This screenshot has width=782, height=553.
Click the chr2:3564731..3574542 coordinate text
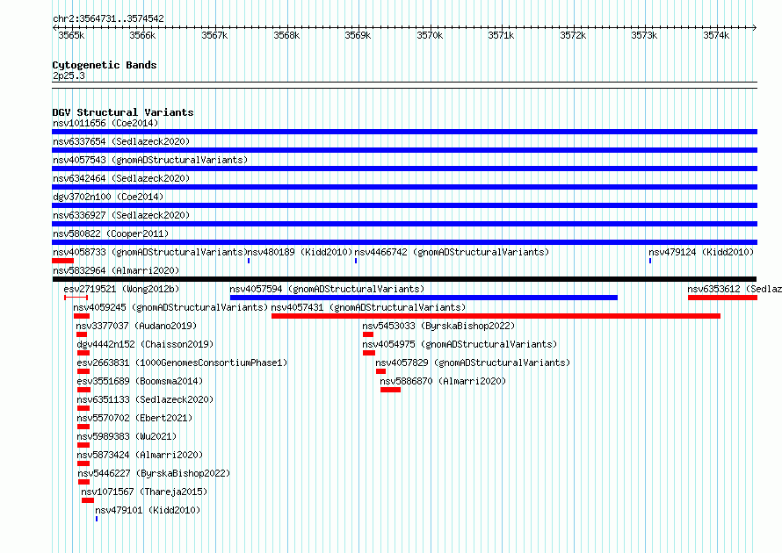[108, 18]
